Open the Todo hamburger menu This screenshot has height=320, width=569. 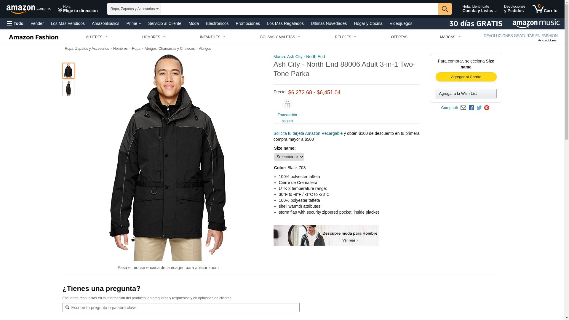(x=15, y=23)
